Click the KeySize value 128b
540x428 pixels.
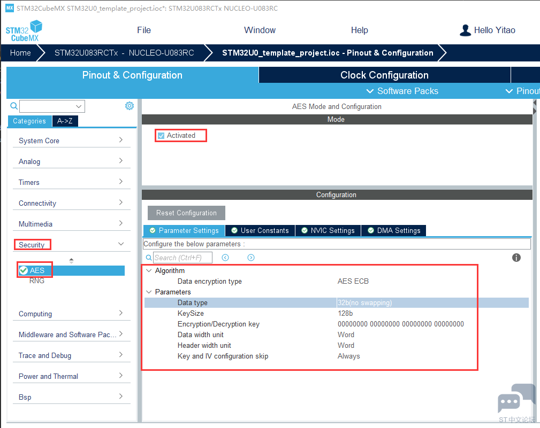coord(345,313)
